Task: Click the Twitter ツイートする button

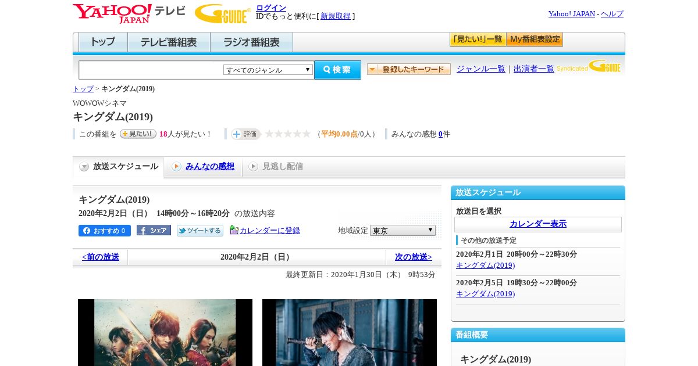Action: pyautogui.click(x=200, y=231)
